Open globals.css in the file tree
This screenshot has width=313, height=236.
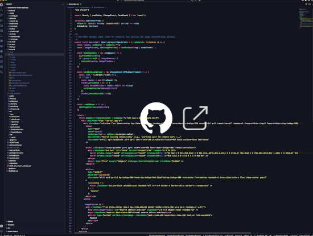click(x=15, y=119)
